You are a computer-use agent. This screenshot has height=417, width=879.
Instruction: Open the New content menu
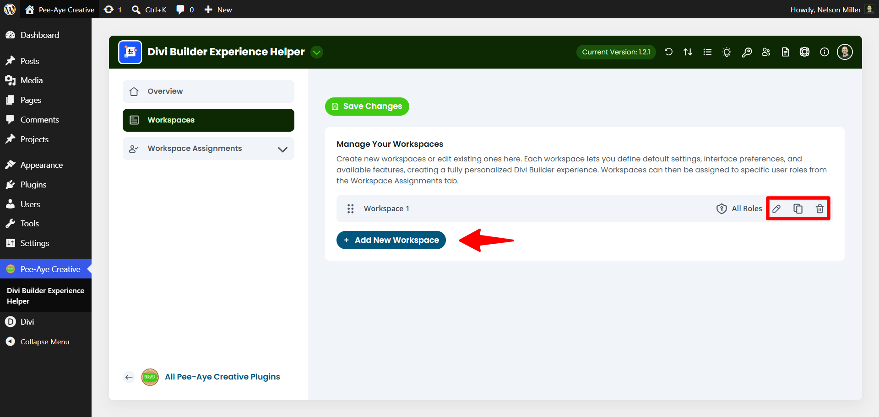(x=218, y=10)
